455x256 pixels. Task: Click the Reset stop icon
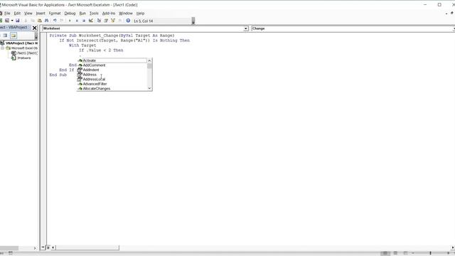click(x=84, y=21)
